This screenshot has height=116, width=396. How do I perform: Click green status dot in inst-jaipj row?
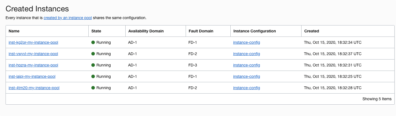click(93, 76)
